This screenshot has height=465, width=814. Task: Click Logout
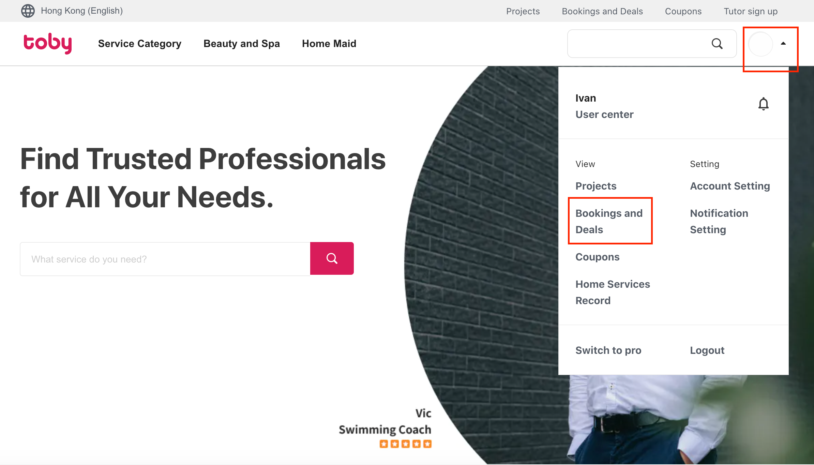point(707,350)
